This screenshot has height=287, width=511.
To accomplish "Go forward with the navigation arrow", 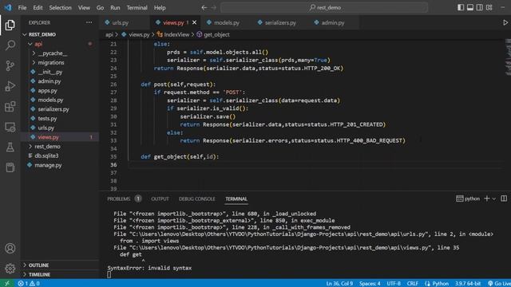I will 214,7.
